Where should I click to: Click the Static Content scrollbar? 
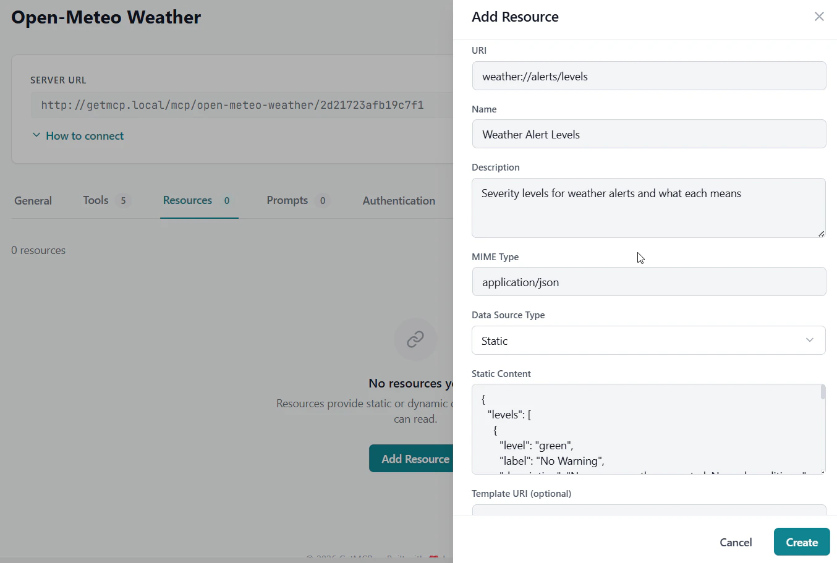(x=823, y=392)
